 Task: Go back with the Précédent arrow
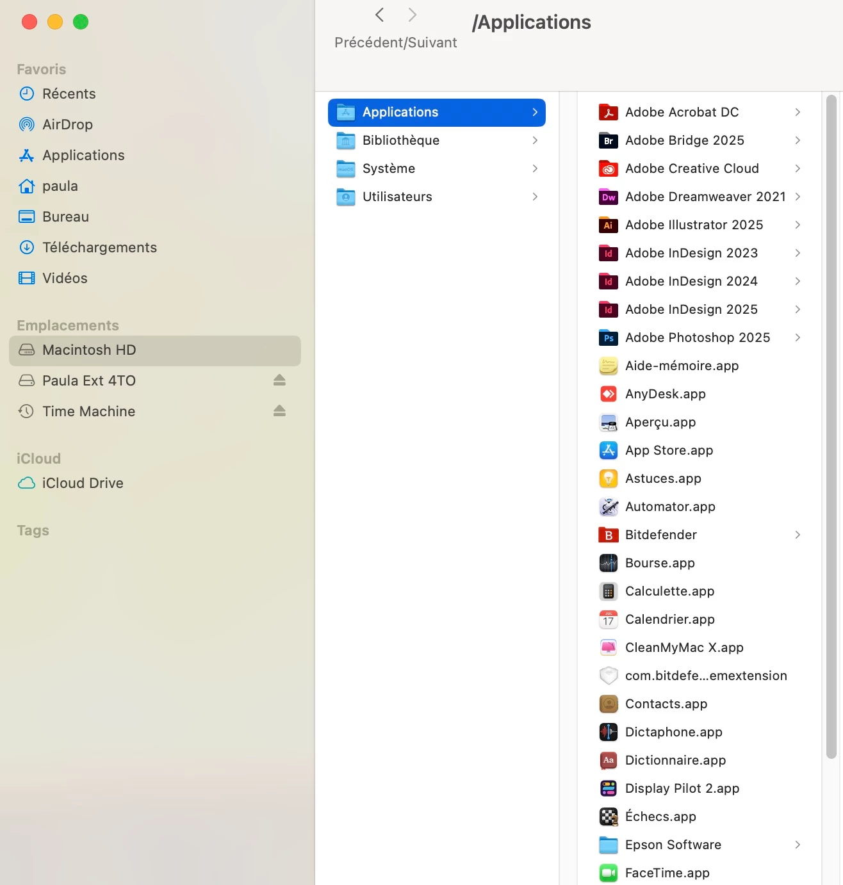380,15
